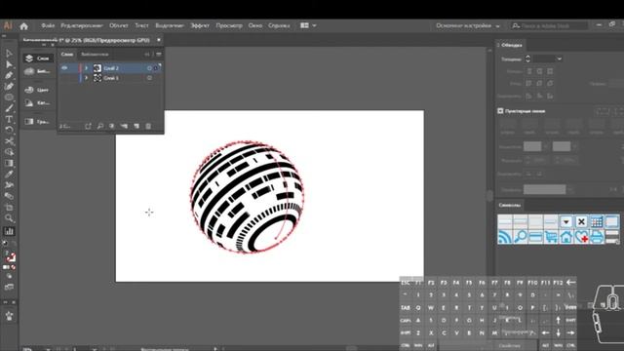The height and width of the screenshot is (351, 624).
Task: Click the fill and stroke swatch
Action: [11, 256]
